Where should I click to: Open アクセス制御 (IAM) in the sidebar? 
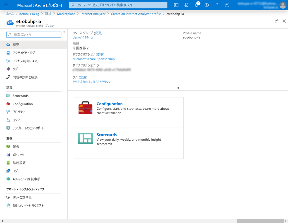(x=25, y=61)
